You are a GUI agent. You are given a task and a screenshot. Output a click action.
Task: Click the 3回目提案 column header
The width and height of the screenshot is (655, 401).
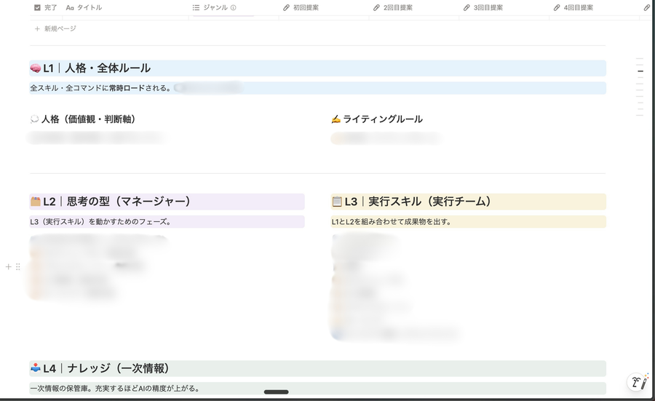[483, 7]
